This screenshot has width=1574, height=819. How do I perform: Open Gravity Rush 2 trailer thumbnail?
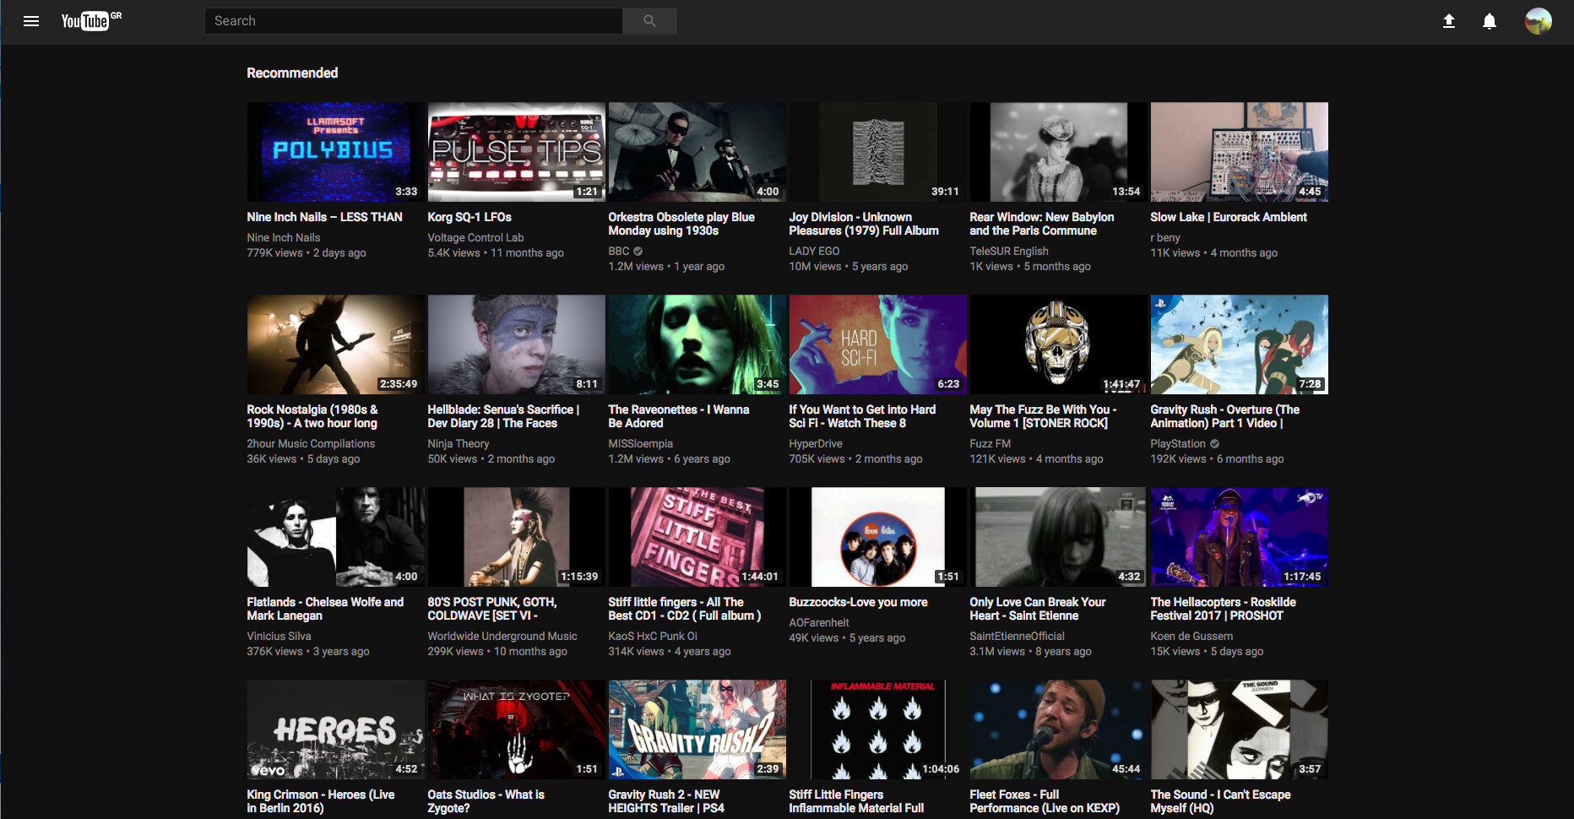pos(697,730)
